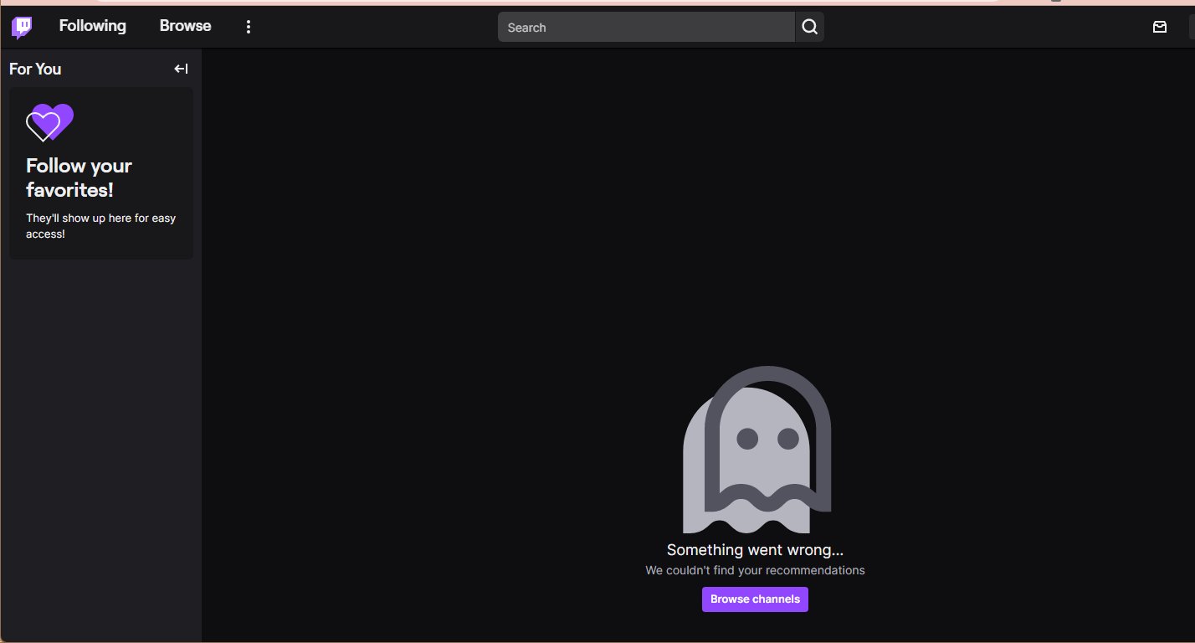Screen dimensions: 1195x643
Task: Click the ghost error illustration
Action: click(x=757, y=450)
